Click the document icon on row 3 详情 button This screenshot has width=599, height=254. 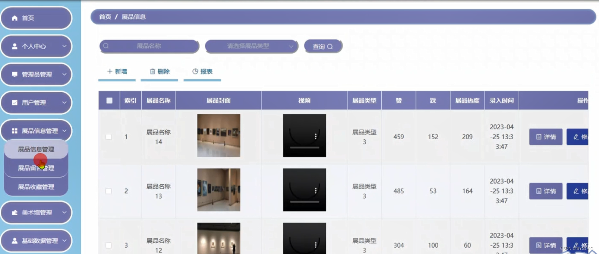point(539,245)
